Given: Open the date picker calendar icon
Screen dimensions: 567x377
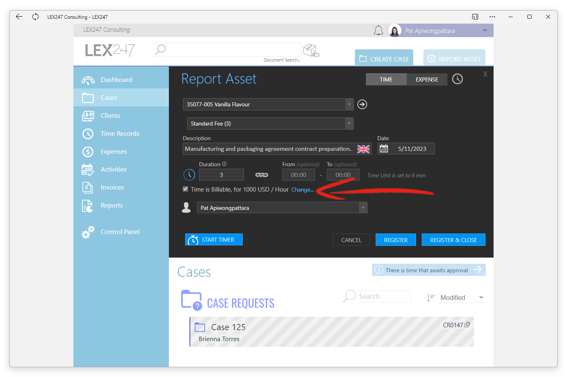Looking at the screenshot, I should click(x=384, y=149).
